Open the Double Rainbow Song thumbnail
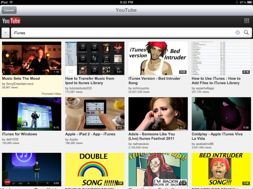This screenshot has width=253, height=189. click(x=95, y=169)
